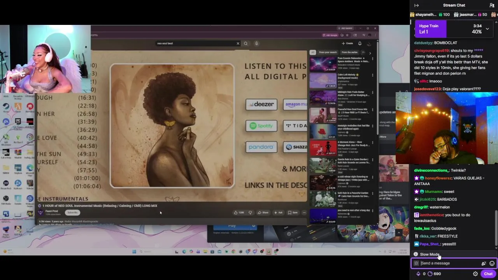
Task: Open channel points balance 690
Action: coord(434,274)
